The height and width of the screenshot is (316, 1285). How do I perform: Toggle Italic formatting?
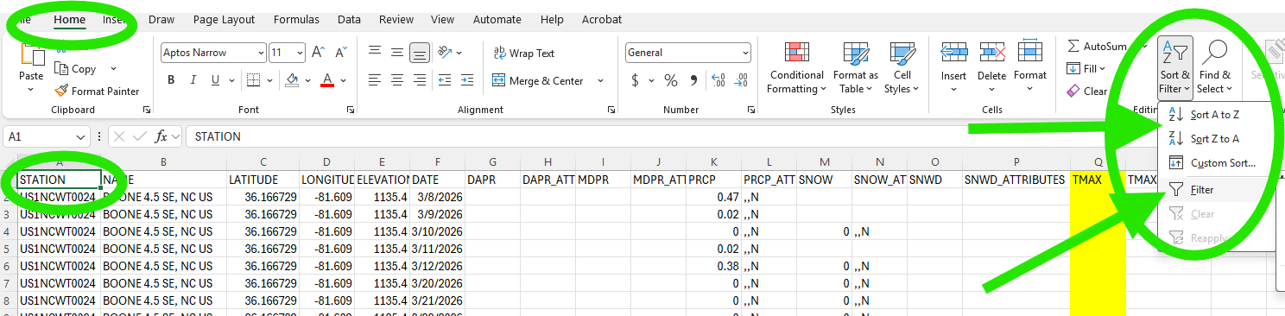(x=193, y=80)
